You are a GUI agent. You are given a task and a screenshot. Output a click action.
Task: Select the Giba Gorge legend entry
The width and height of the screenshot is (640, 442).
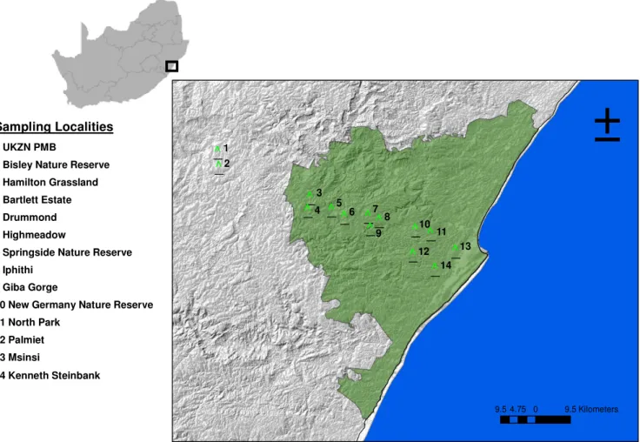tap(30, 288)
